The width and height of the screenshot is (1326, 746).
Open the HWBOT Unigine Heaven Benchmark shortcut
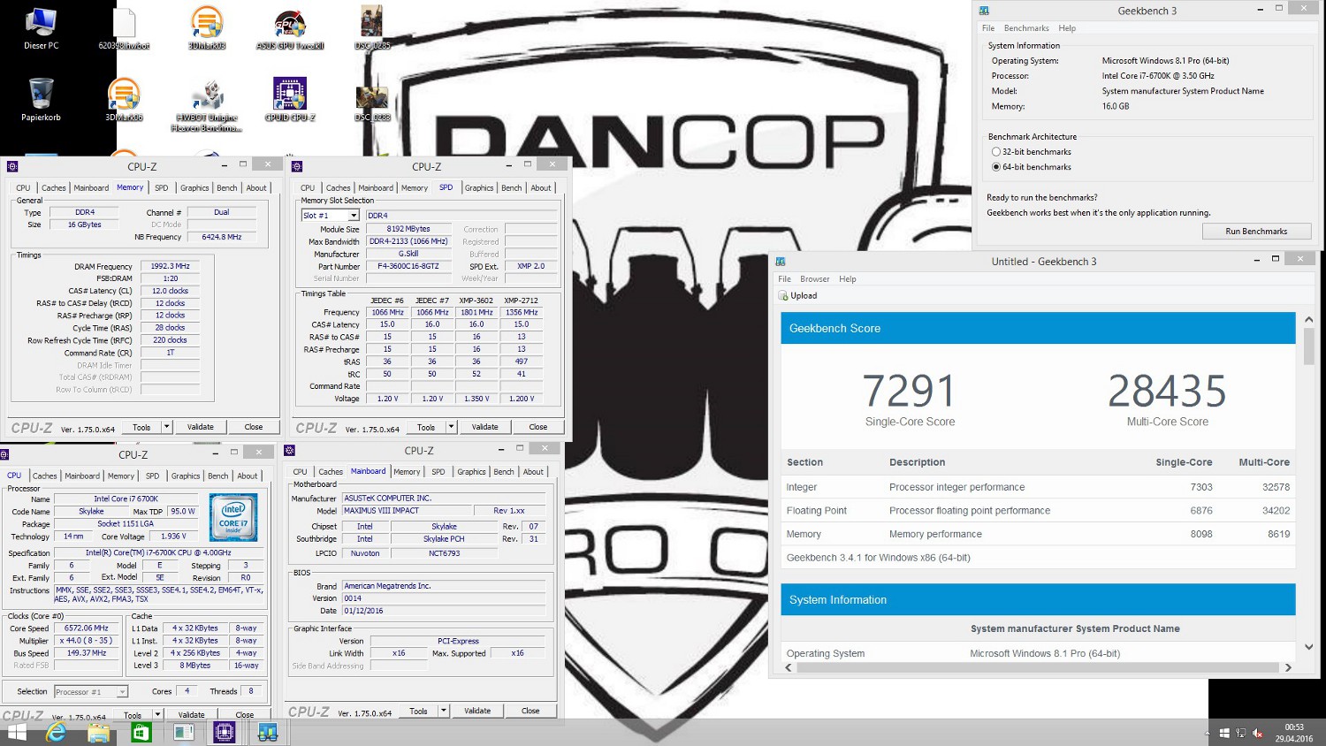pyautogui.click(x=207, y=104)
